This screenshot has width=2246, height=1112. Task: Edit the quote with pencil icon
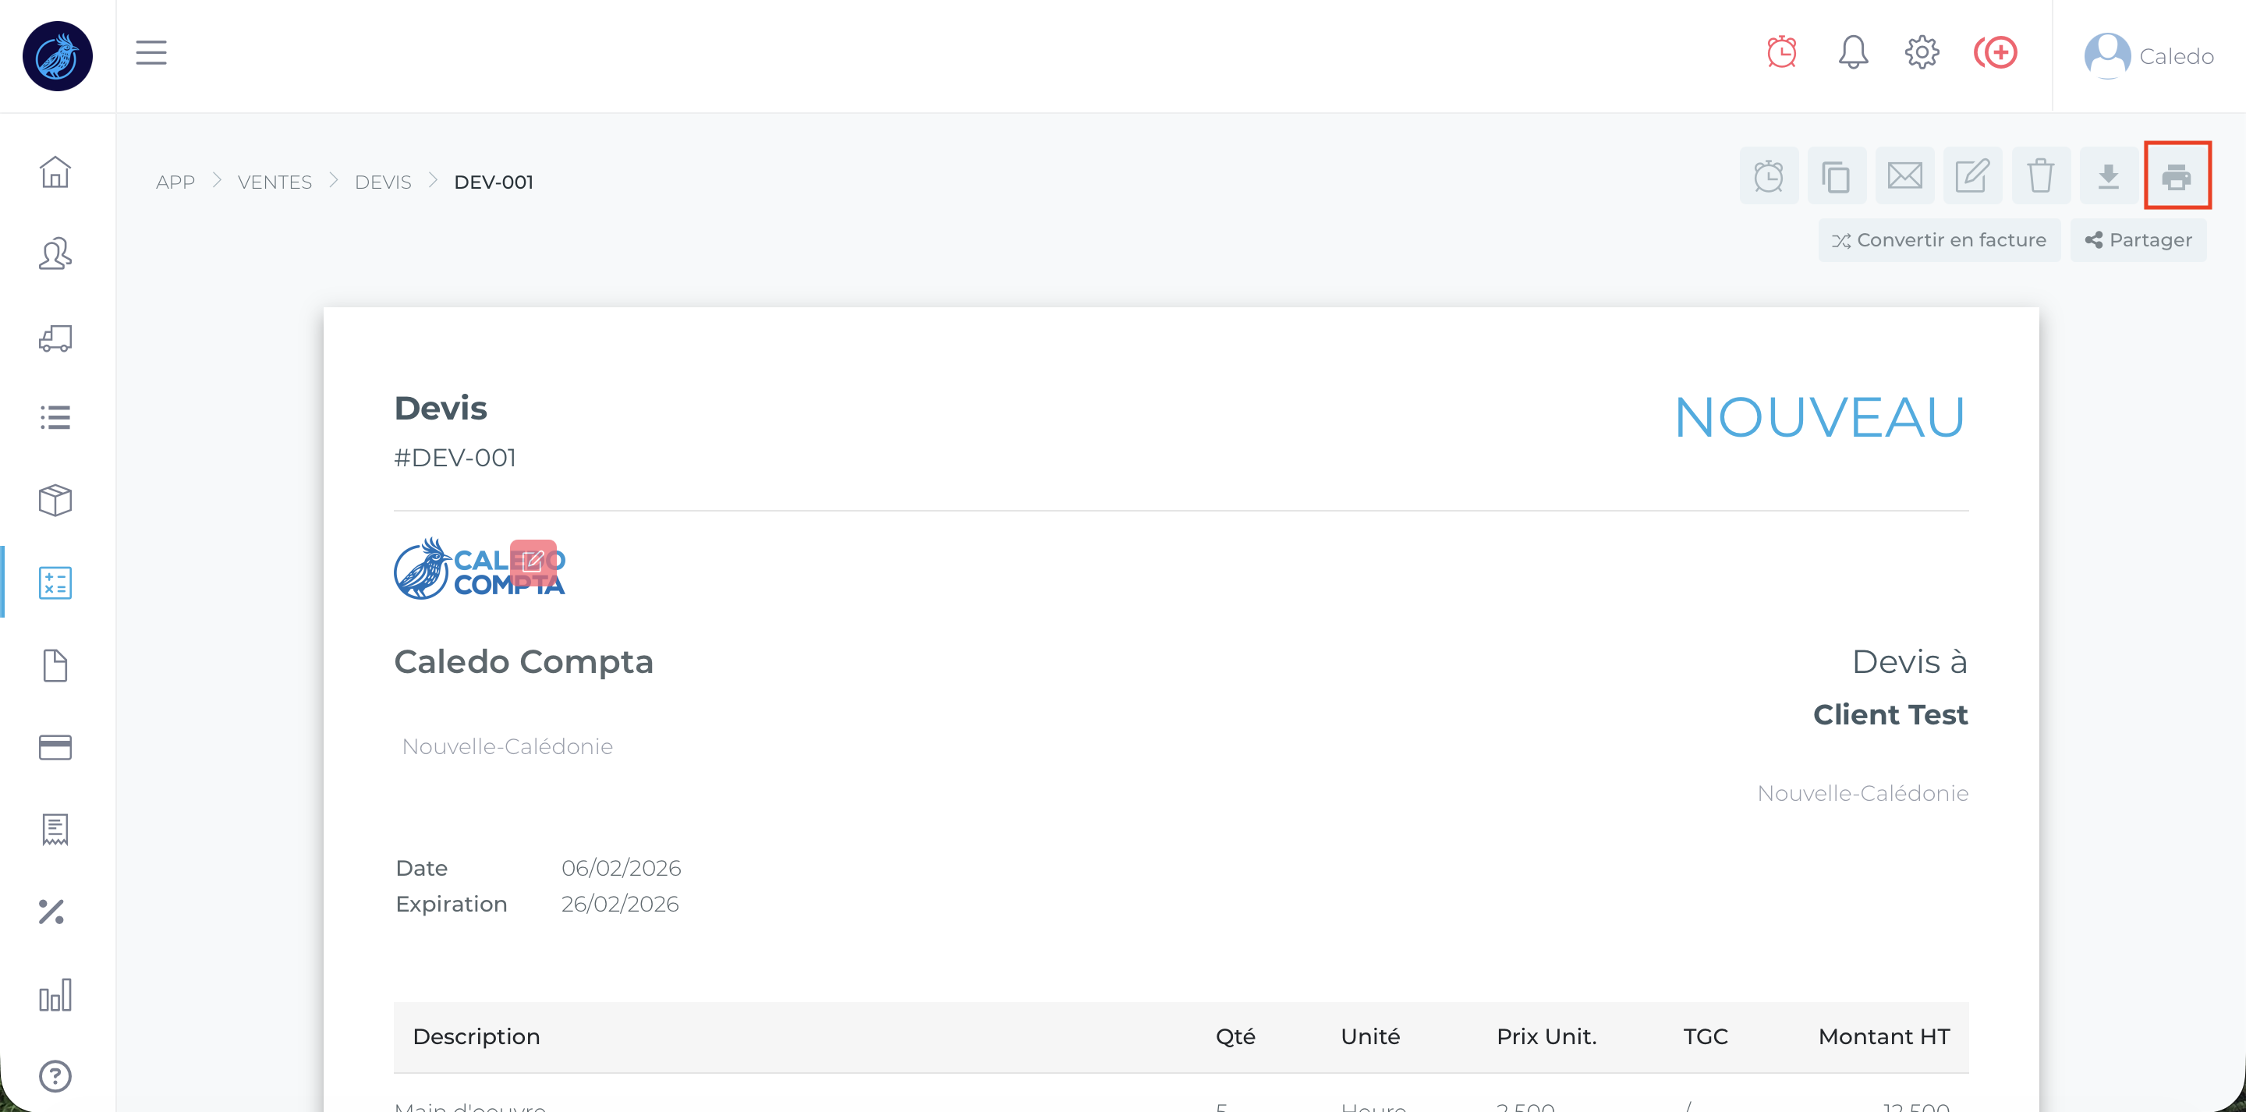(x=1972, y=177)
